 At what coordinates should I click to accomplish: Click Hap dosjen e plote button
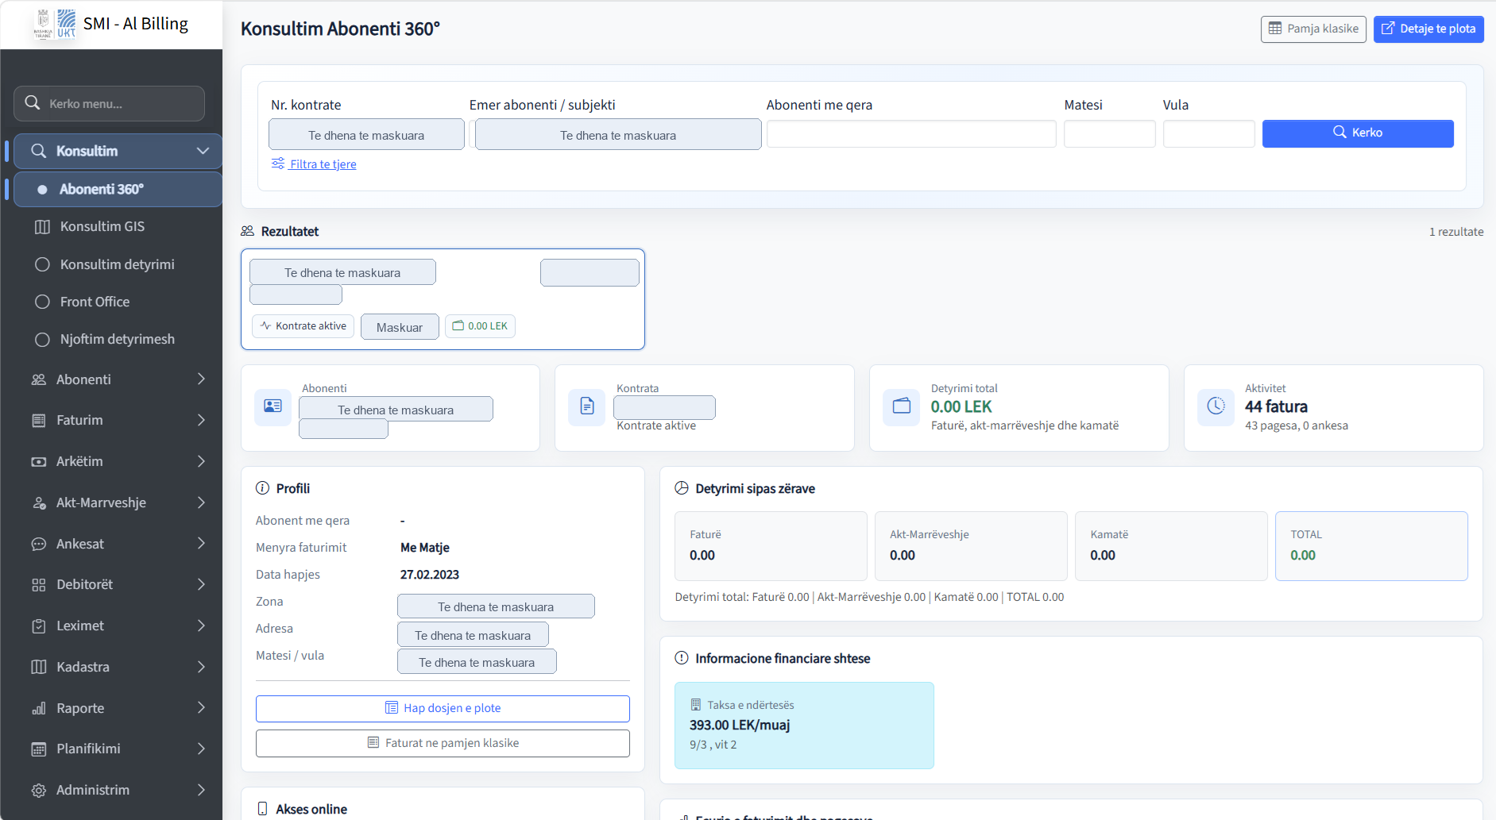pos(443,708)
